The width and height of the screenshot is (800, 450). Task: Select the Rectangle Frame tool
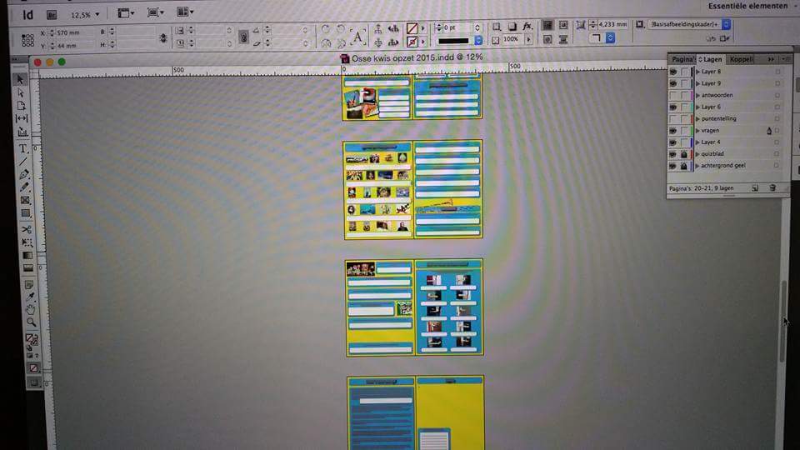26,201
